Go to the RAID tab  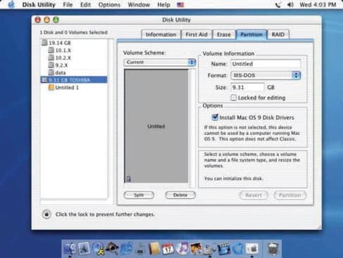coord(278,34)
